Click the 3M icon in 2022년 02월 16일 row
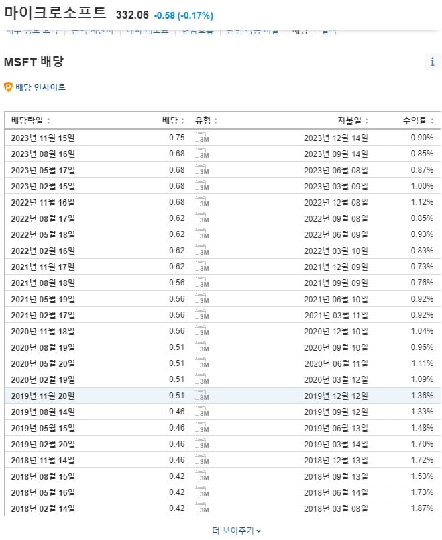 pyautogui.click(x=202, y=251)
